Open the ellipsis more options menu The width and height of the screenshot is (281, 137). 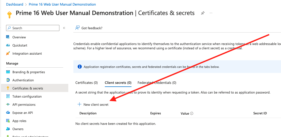point(211,13)
